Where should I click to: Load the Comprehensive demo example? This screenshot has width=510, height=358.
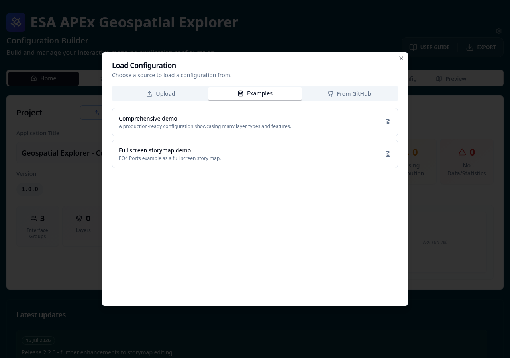pos(255,122)
